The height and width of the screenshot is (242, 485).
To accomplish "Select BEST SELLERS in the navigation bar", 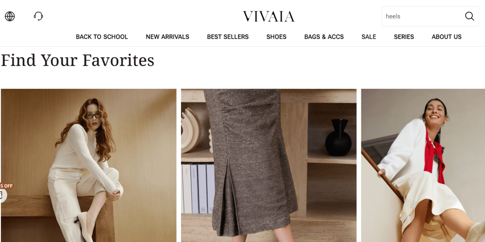I will pos(228,37).
